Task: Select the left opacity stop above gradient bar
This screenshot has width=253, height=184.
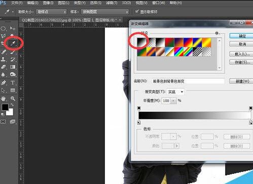Action: [139, 108]
